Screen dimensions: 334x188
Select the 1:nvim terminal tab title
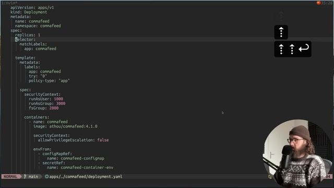pyautogui.click(x=9, y=3)
